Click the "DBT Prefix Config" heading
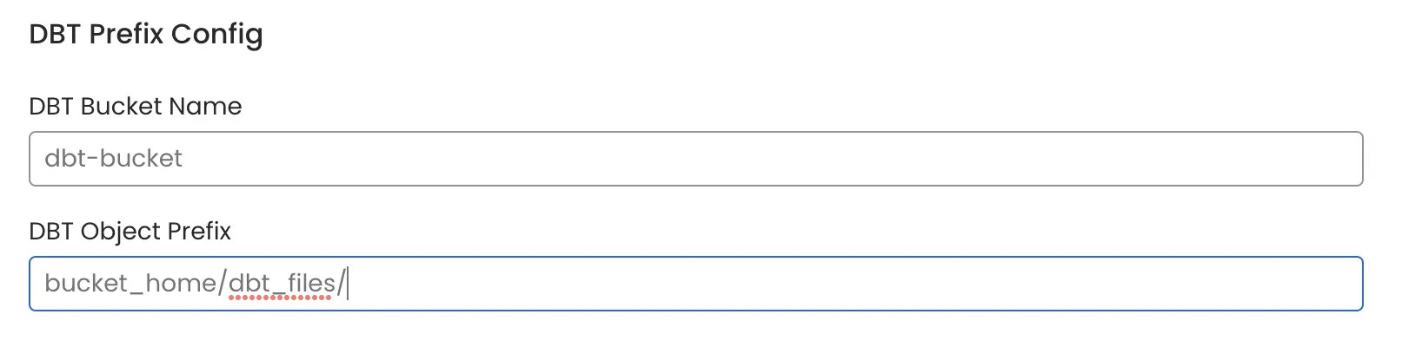This screenshot has width=1422, height=347. click(x=146, y=34)
